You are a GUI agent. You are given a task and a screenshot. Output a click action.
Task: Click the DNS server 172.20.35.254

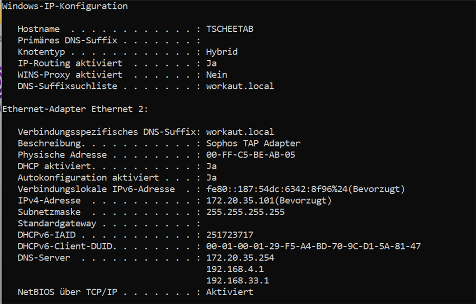240,258
